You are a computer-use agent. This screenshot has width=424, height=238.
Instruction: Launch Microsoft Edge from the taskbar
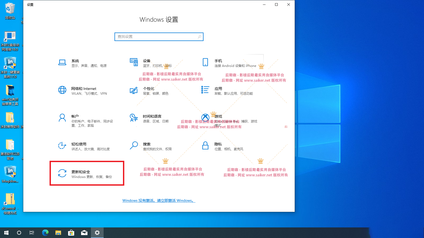click(x=45, y=233)
